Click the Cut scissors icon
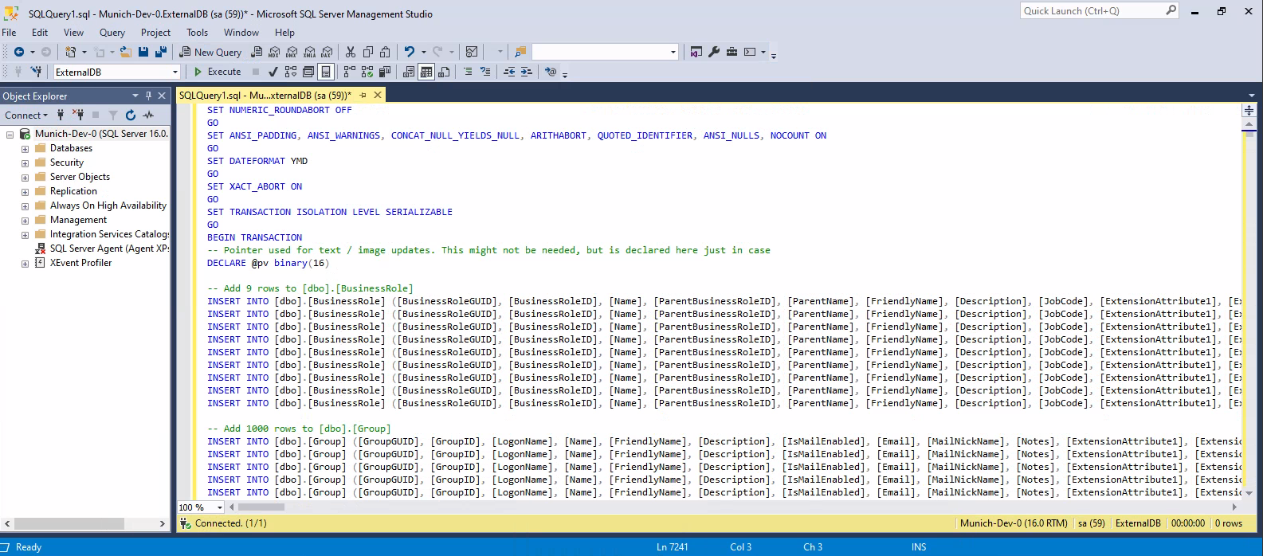This screenshot has width=1263, height=556. point(351,52)
